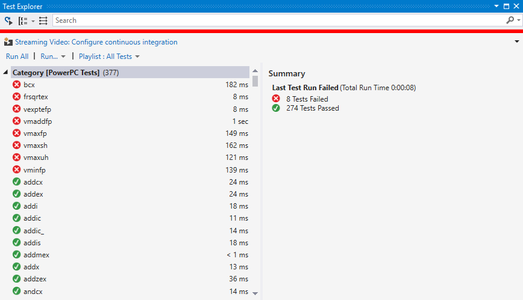Click the test list scrollbar thumb
Image resolution: width=523 pixels, height=300 pixels.
255,81
